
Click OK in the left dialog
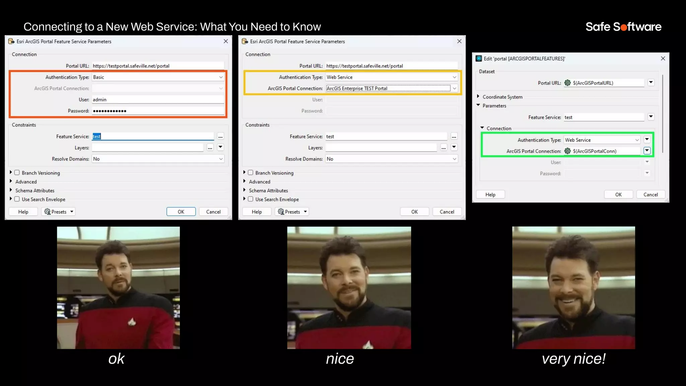click(181, 212)
